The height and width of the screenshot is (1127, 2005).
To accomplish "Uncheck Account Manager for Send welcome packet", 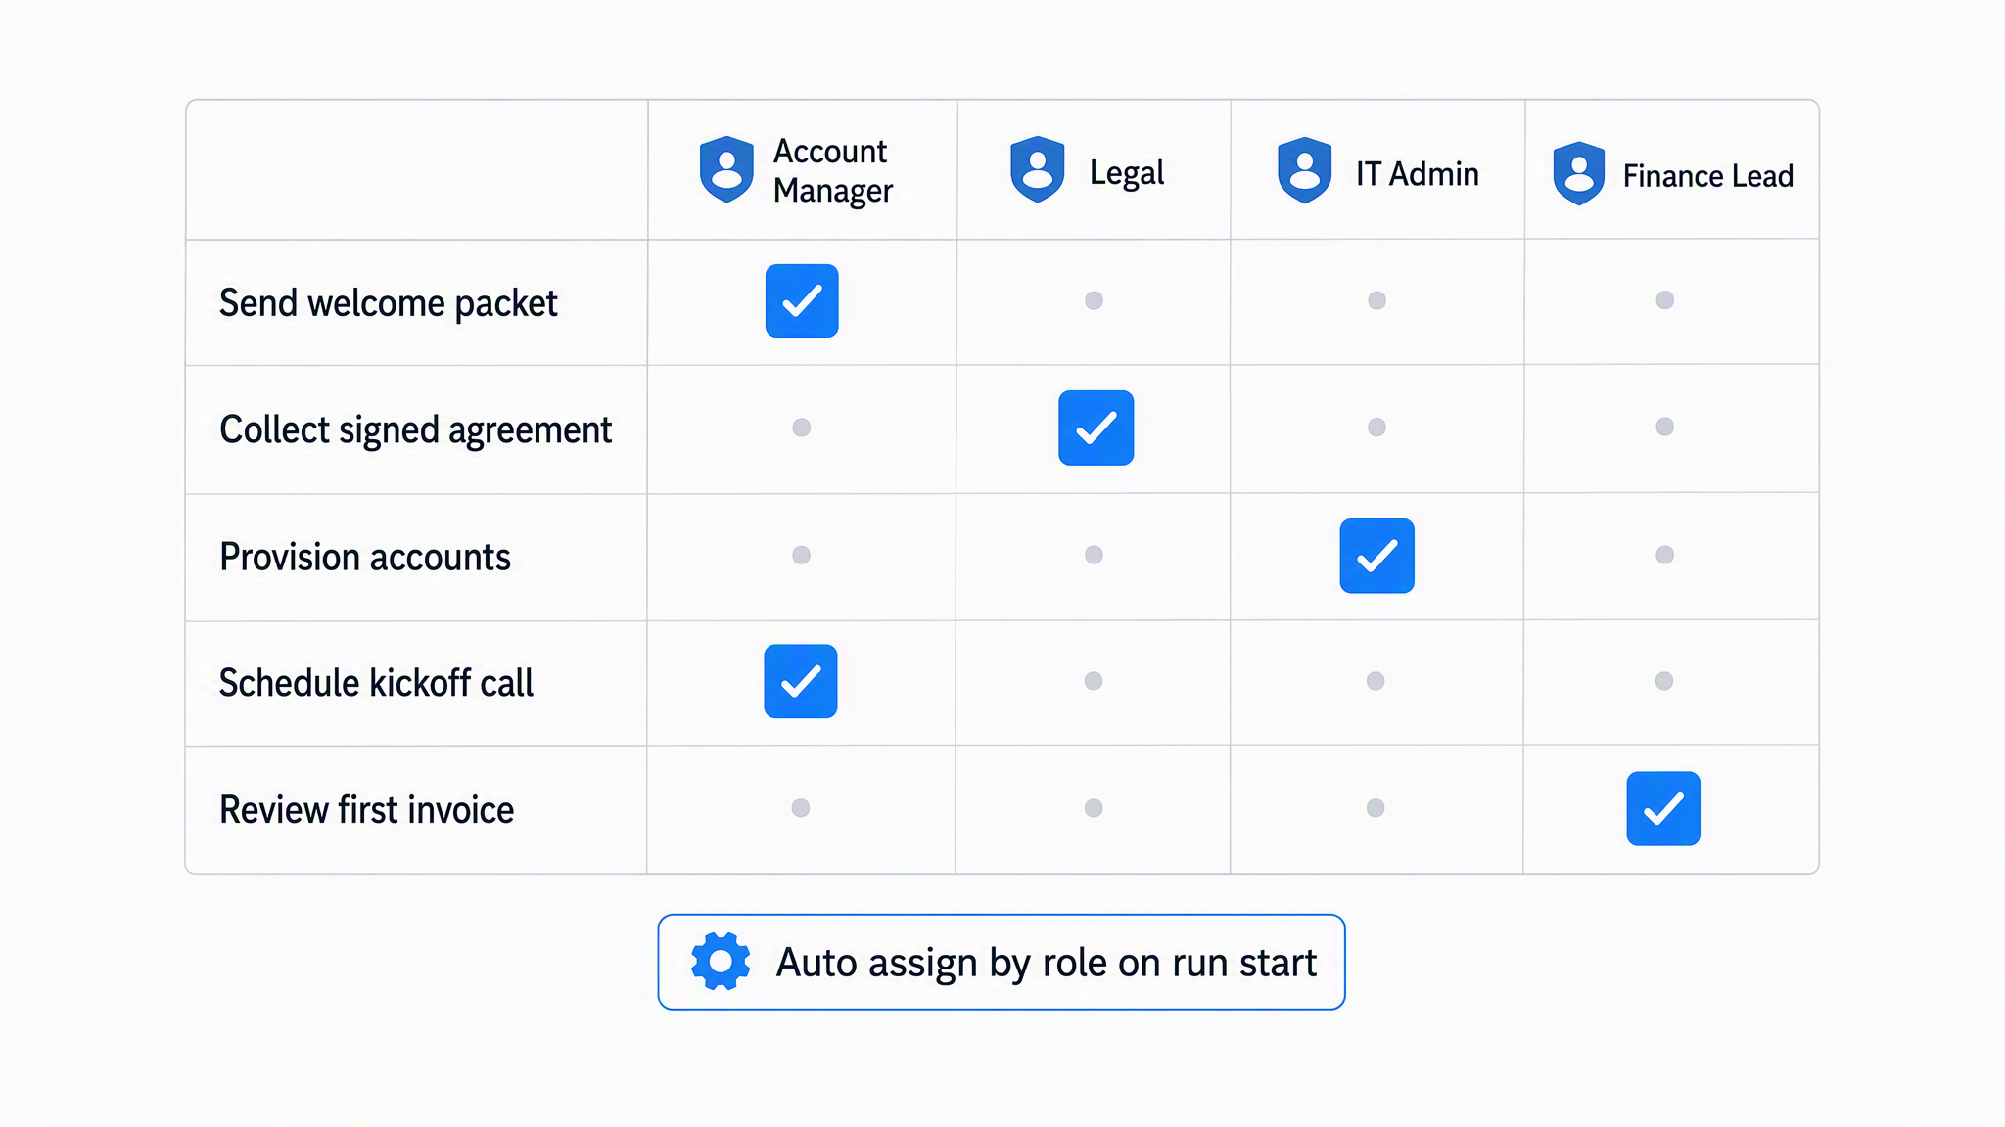I will (802, 301).
